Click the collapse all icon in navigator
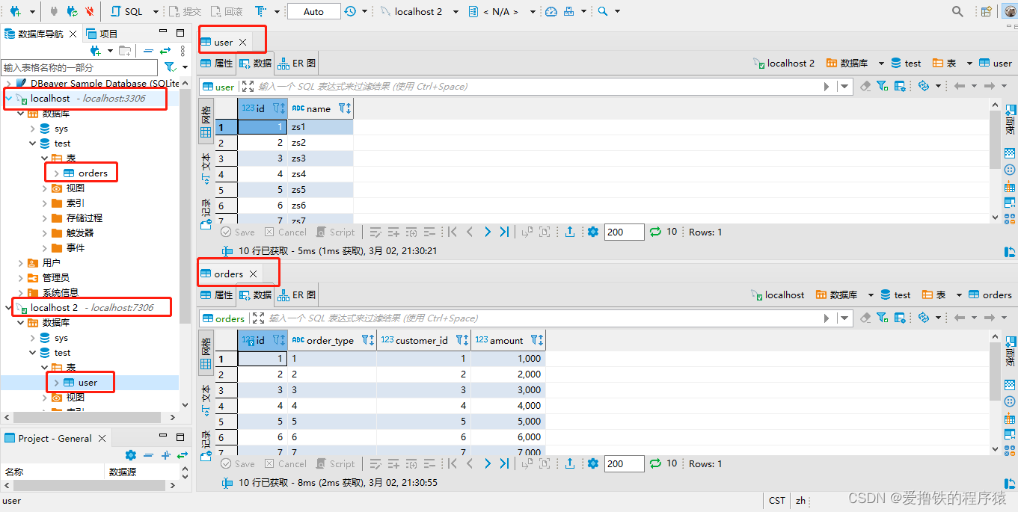This screenshot has width=1018, height=512. [148, 51]
